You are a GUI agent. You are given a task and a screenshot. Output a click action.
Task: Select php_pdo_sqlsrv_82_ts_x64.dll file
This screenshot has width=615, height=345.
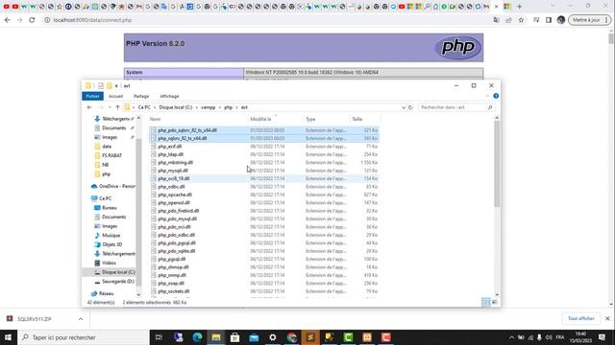264,130
